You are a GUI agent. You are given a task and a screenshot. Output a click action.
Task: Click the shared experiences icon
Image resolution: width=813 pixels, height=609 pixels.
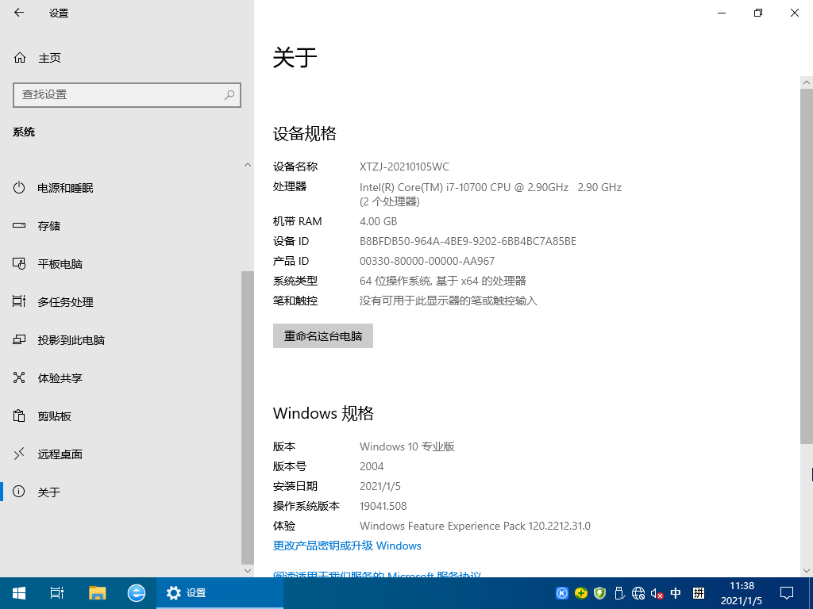coord(19,377)
